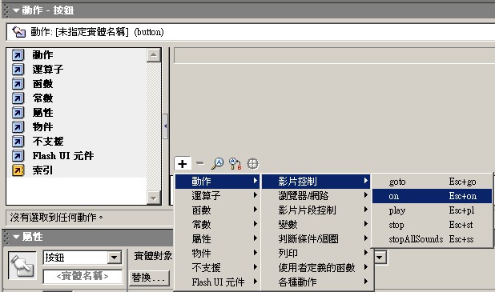Open the 變數 submenu

[x=316, y=225]
